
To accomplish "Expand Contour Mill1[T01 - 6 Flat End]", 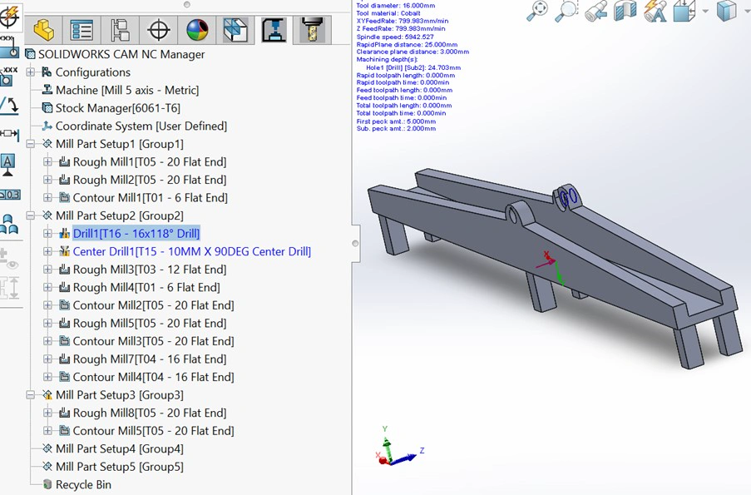I will pos(48,197).
